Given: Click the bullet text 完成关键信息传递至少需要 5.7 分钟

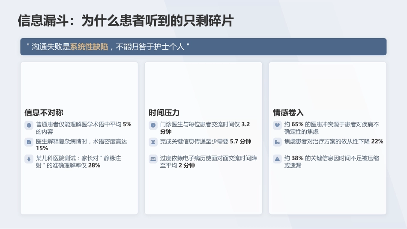Looking at the screenshot, I should (x=206, y=142).
